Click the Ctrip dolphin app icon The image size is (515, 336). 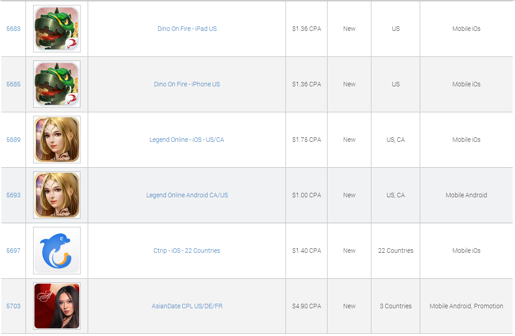57,251
